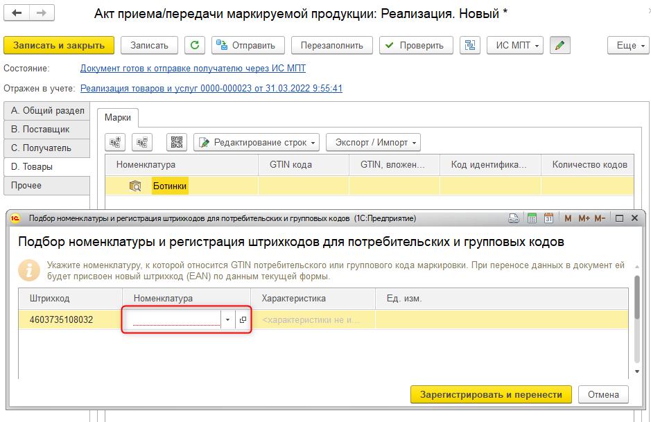Click Зарегистрировать и перенести button
The width and height of the screenshot is (651, 422).
coord(491,394)
